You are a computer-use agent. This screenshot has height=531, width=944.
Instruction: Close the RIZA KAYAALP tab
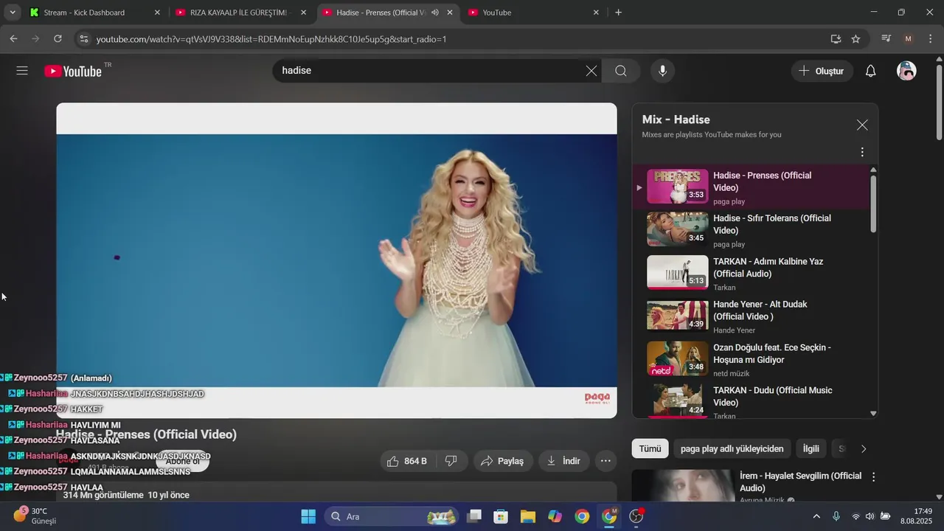click(303, 13)
